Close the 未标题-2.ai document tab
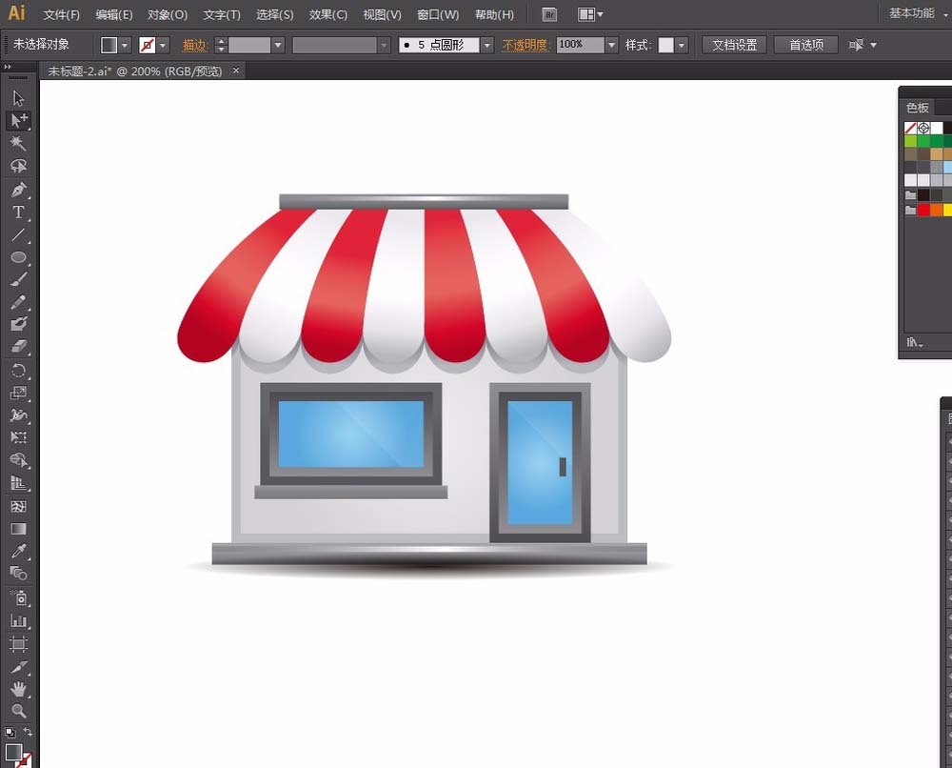 click(235, 71)
